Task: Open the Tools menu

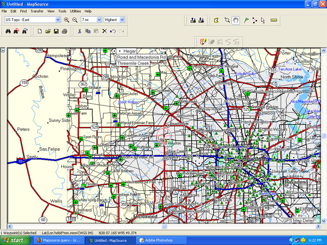Action: tap(62, 11)
